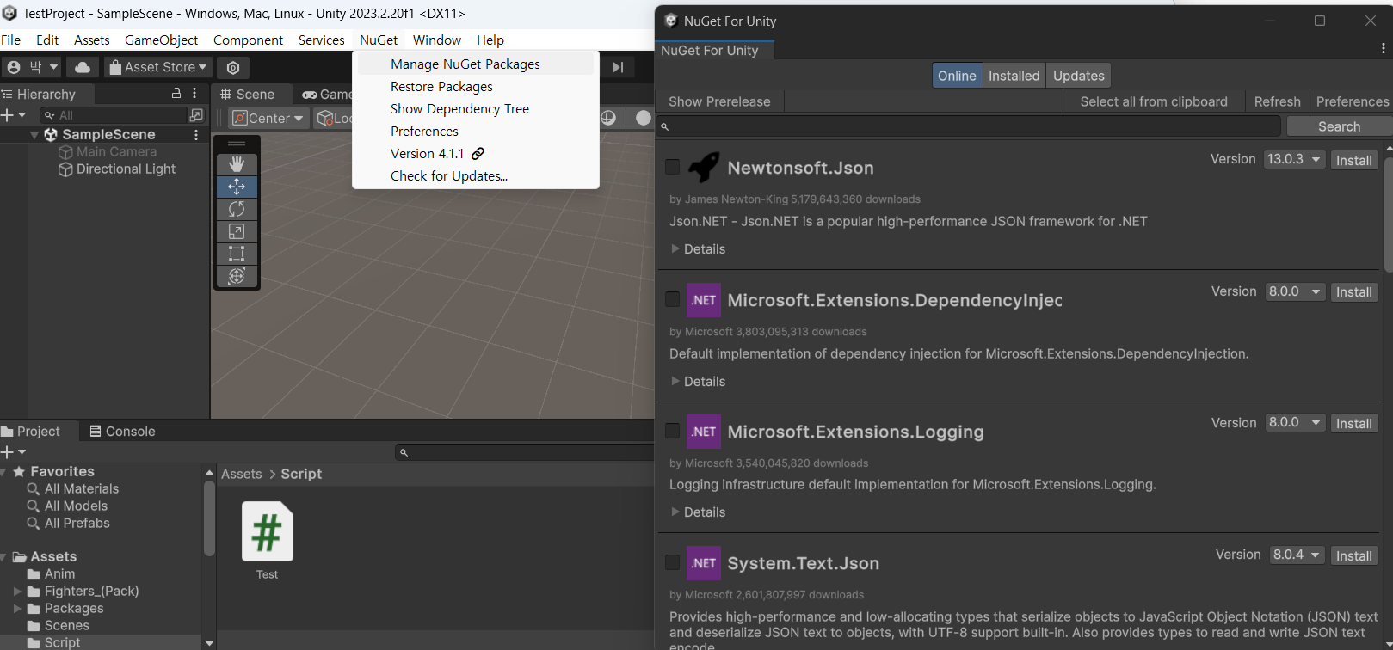Open the NuGet menu in menu bar
Screen dimensions: 1393x650
[x=379, y=40]
